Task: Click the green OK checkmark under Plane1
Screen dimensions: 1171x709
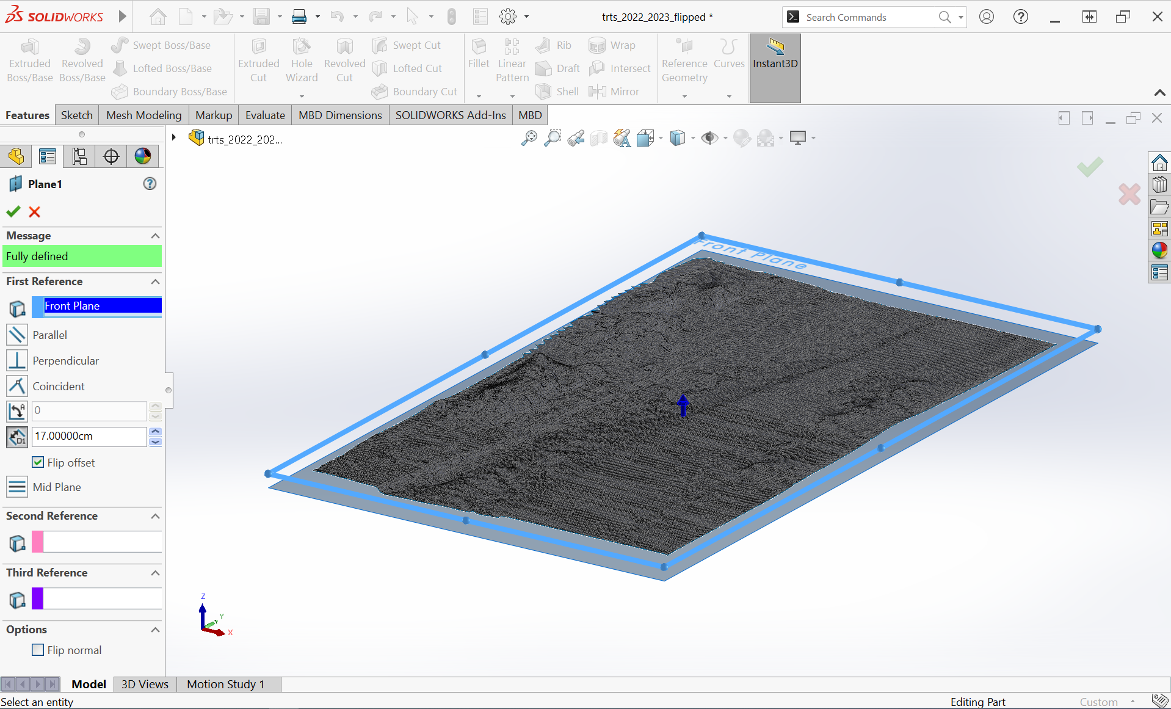Action: click(x=13, y=212)
